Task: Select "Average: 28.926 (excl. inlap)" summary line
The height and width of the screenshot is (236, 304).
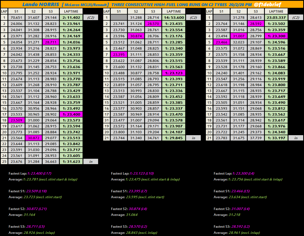Action: point(32,233)
